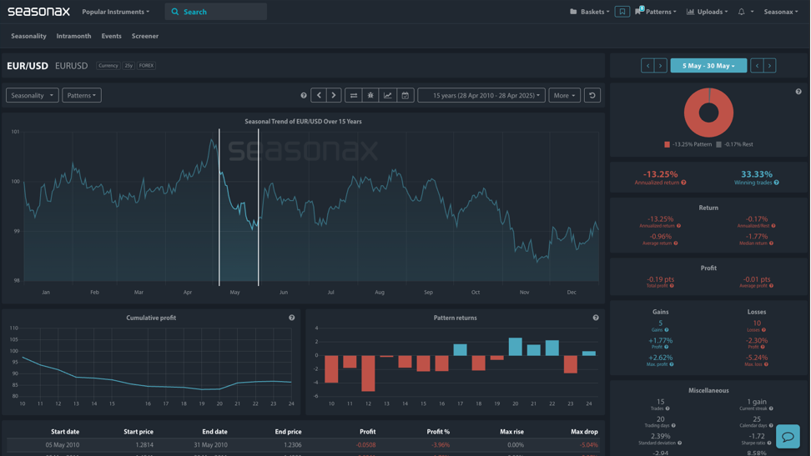
Task: Click the grey Rest legend color square
Action: pos(718,144)
